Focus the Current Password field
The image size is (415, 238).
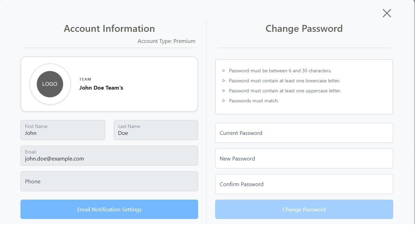304,133
